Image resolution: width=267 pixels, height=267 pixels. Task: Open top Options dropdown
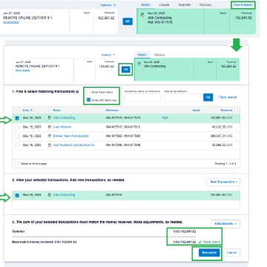108,5
